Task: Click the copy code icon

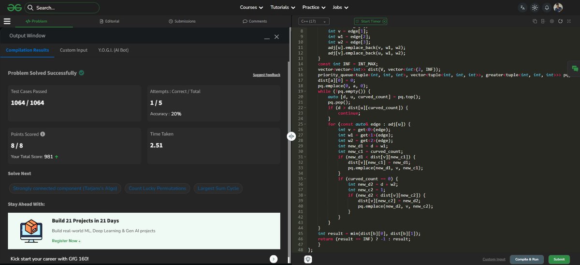Action: pyautogui.click(x=535, y=21)
